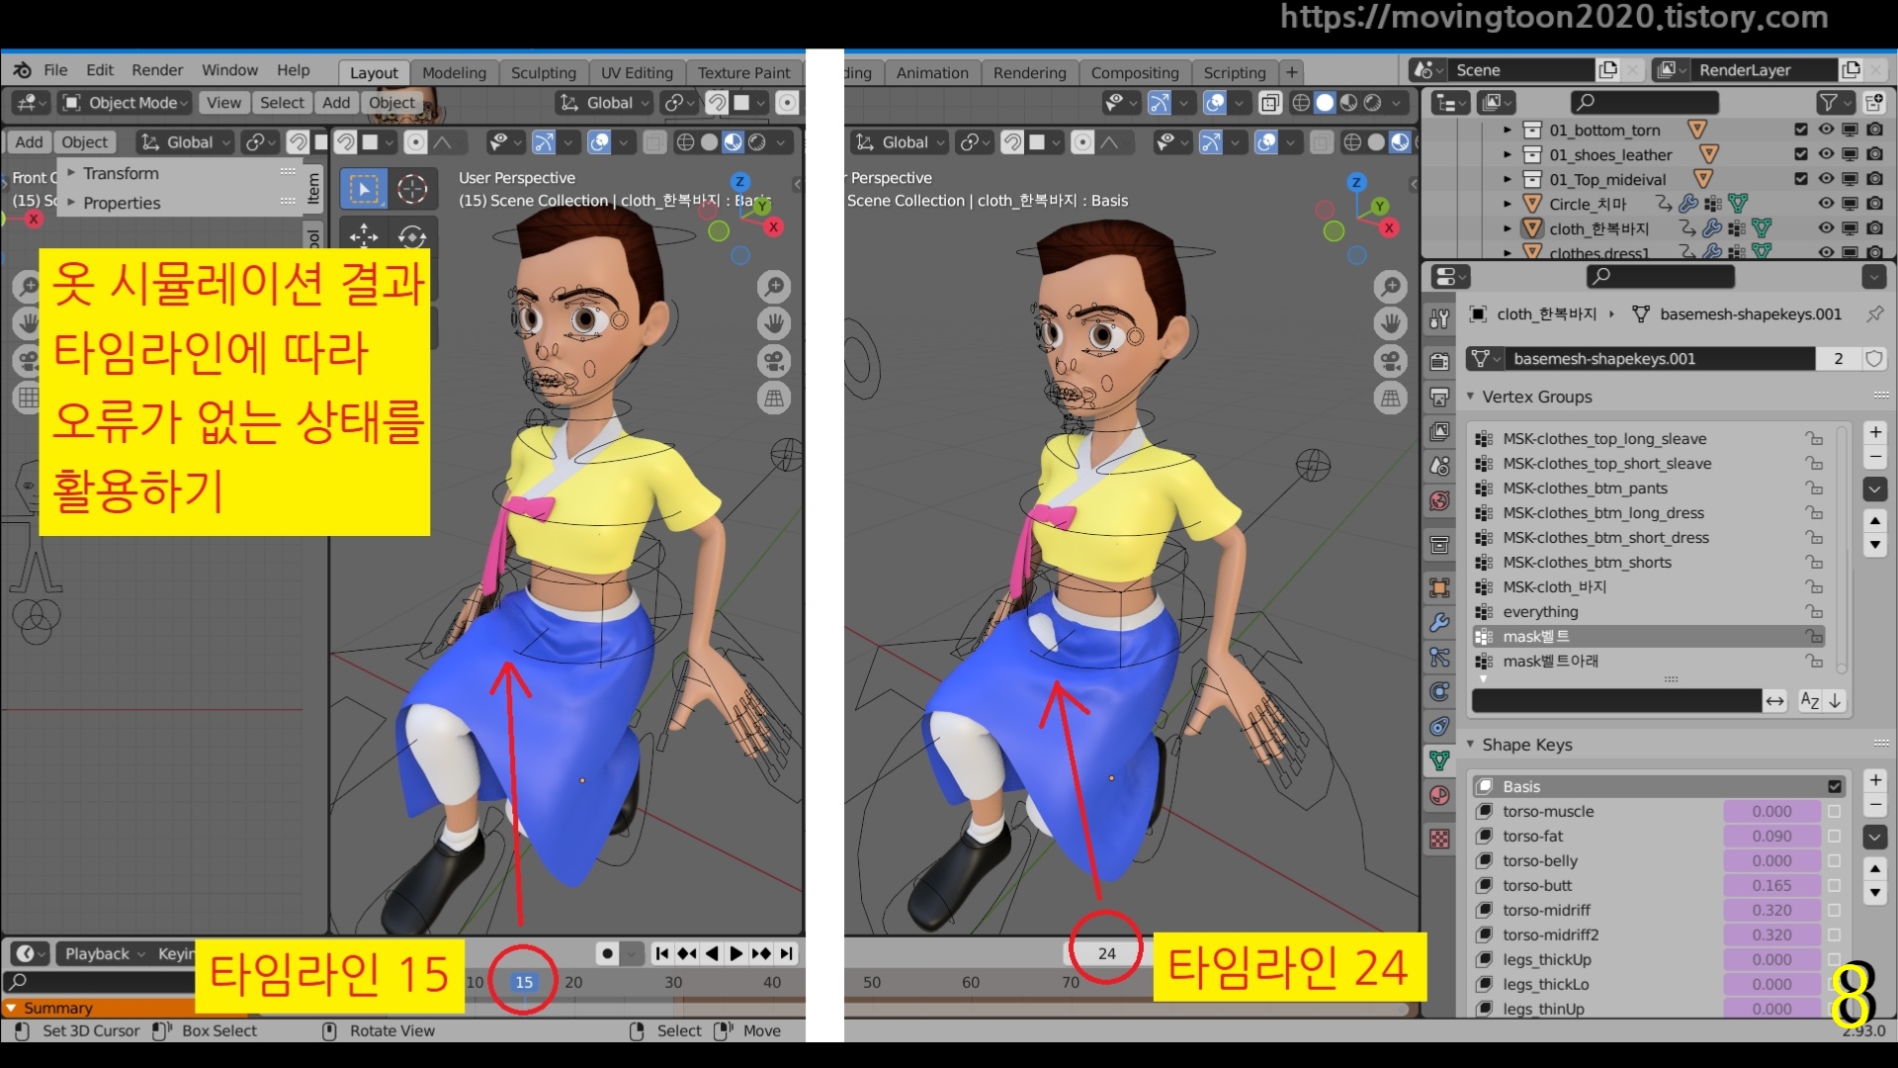Open File menu
1898x1068 pixels.
pos(55,70)
